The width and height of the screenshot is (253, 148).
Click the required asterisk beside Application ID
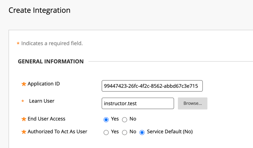[24, 84]
